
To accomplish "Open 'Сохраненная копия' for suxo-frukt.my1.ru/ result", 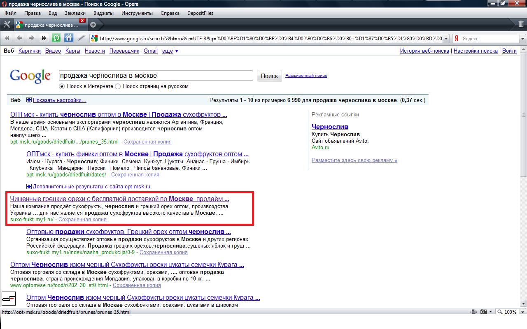I will [x=82, y=219].
